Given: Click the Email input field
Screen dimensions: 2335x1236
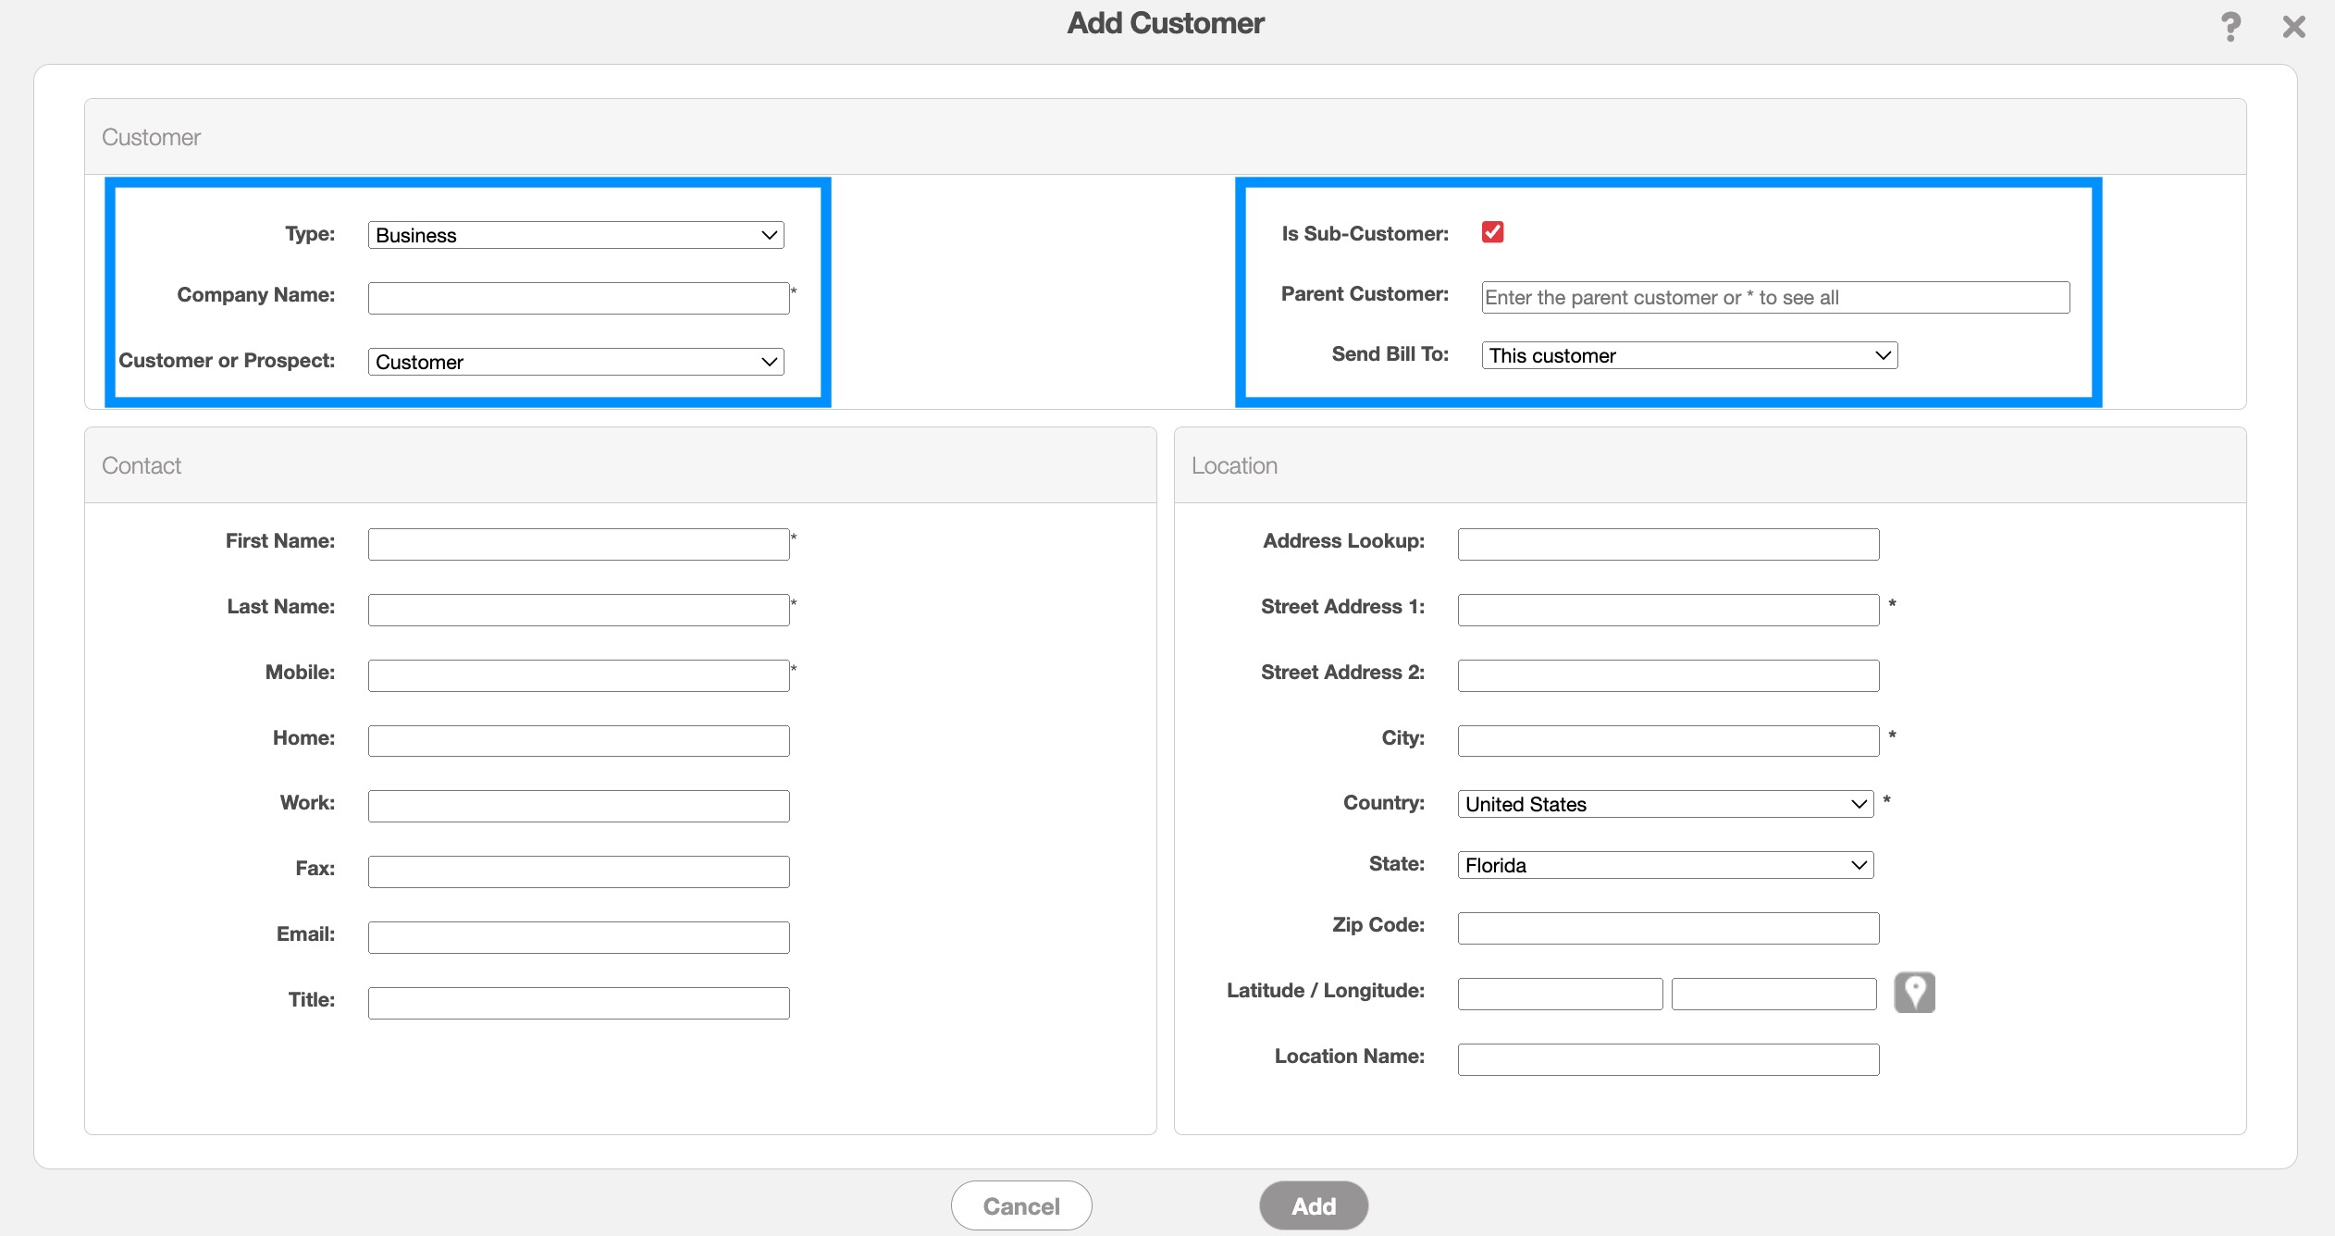Looking at the screenshot, I should 578,937.
